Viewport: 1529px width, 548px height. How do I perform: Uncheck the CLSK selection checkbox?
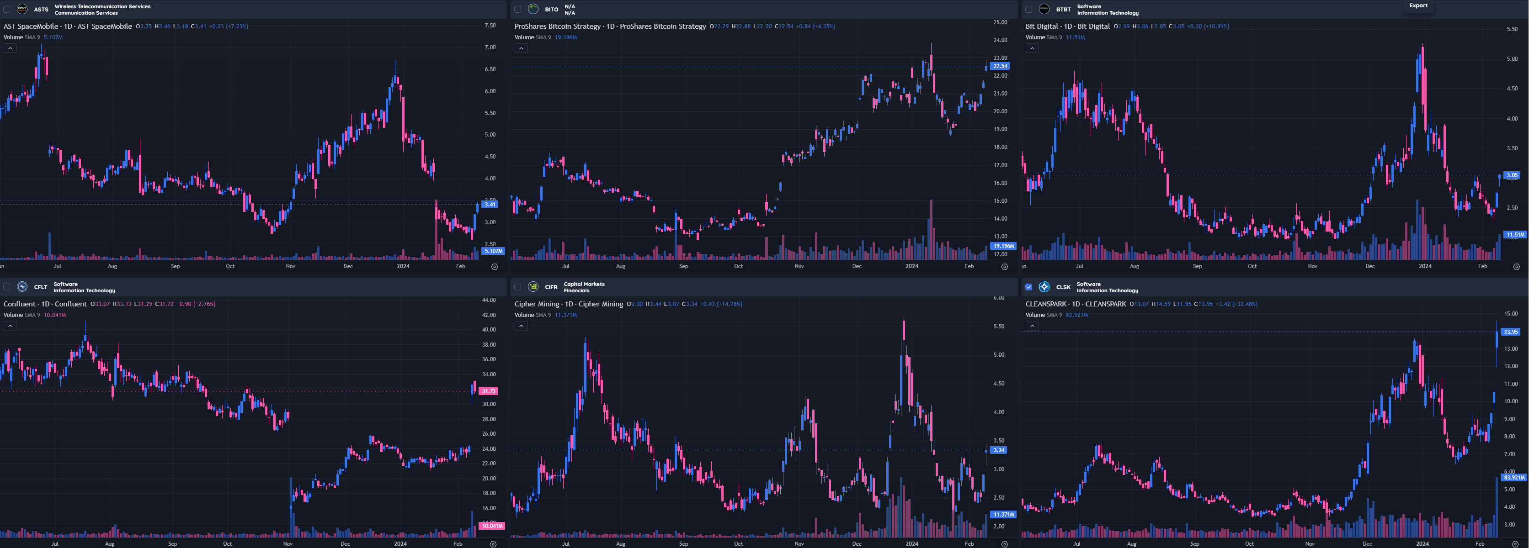(1028, 287)
